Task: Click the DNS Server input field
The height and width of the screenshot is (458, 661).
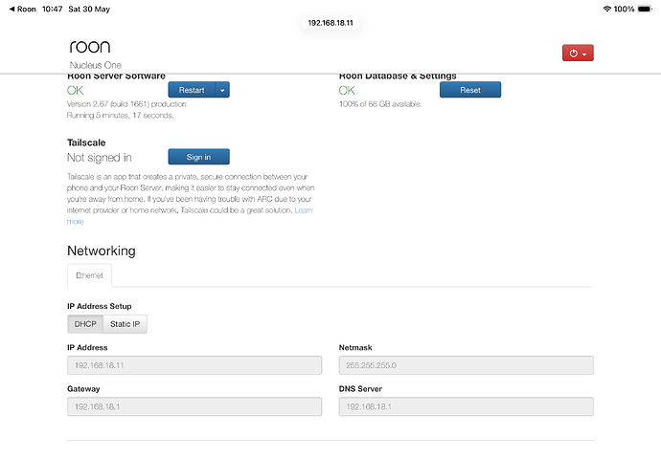Action: [x=466, y=406]
